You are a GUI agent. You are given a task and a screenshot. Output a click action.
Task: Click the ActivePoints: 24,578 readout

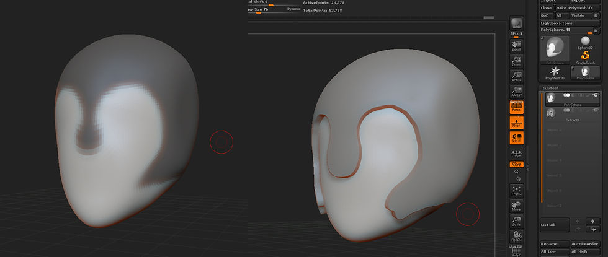(x=323, y=2)
